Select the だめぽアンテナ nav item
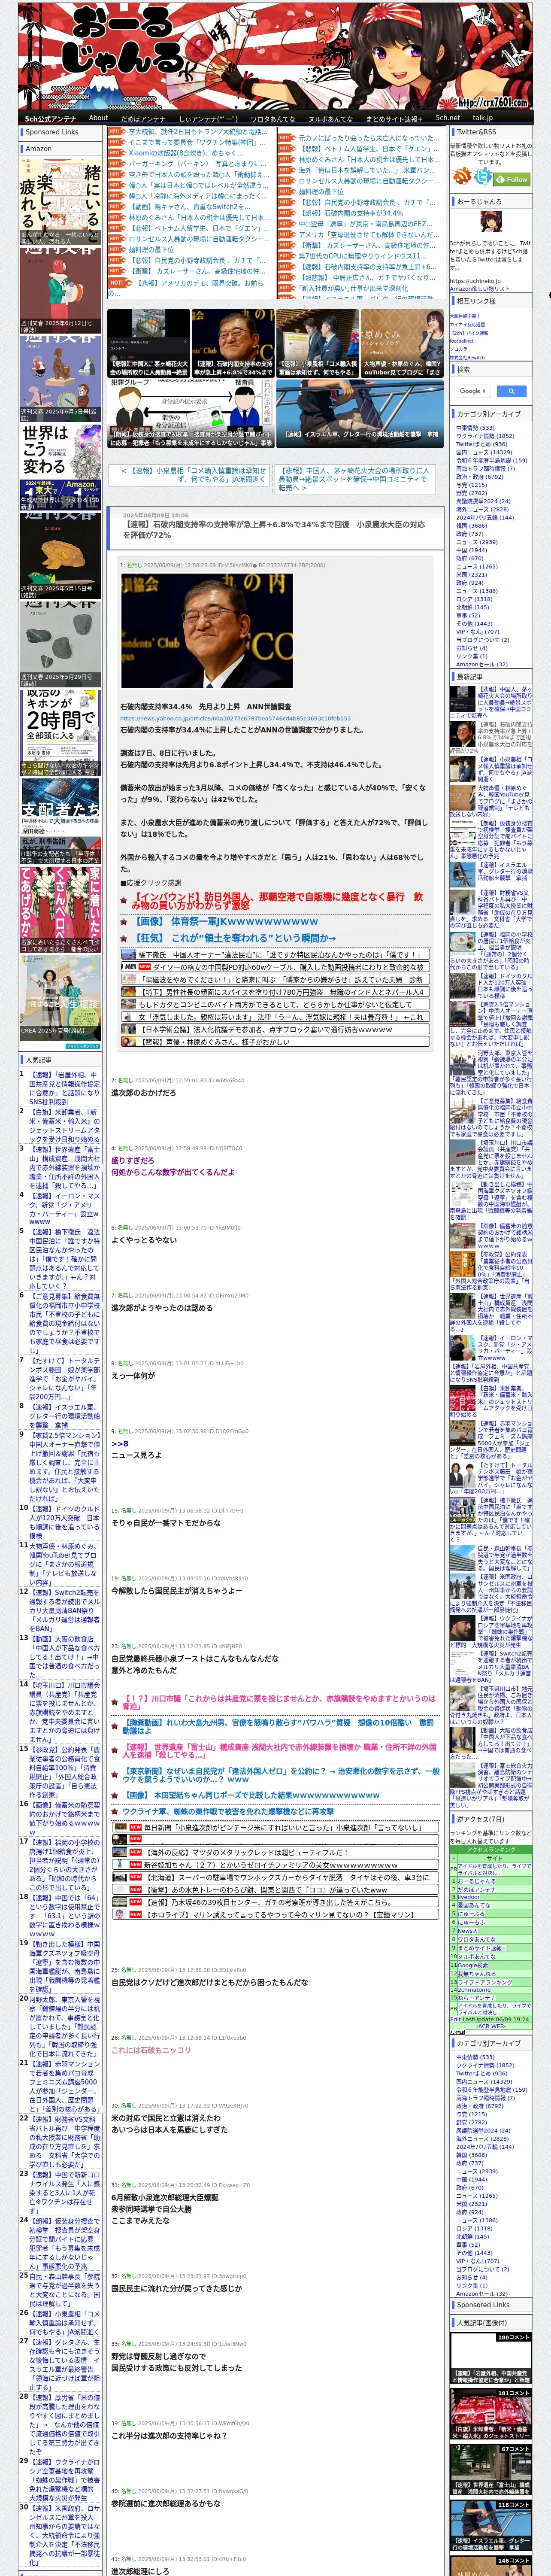The image size is (551, 2576). pos(143,118)
